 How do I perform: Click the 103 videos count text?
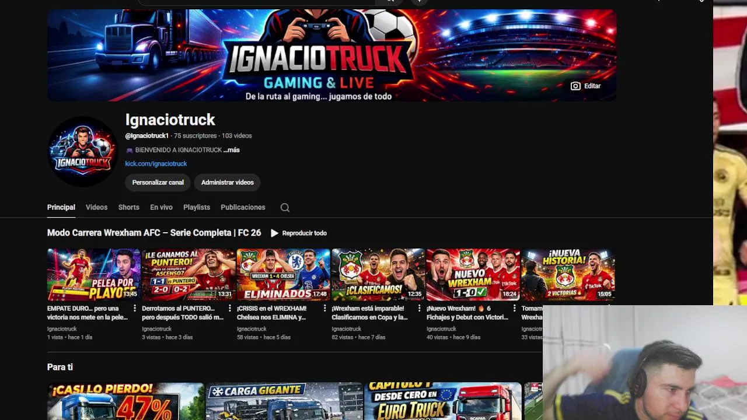click(x=237, y=136)
